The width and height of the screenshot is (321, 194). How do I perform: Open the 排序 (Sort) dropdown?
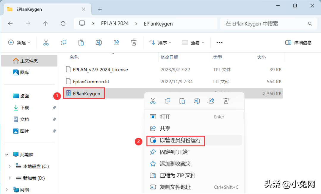point(160,43)
